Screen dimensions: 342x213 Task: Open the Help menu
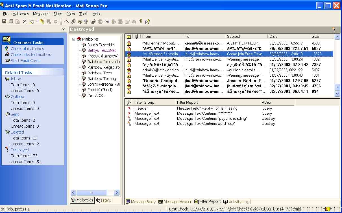pos(96,14)
